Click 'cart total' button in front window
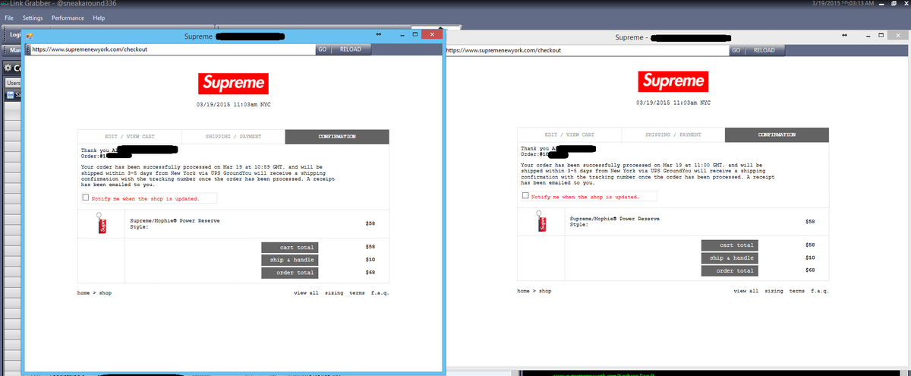This screenshot has width=911, height=376. tap(289, 247)
